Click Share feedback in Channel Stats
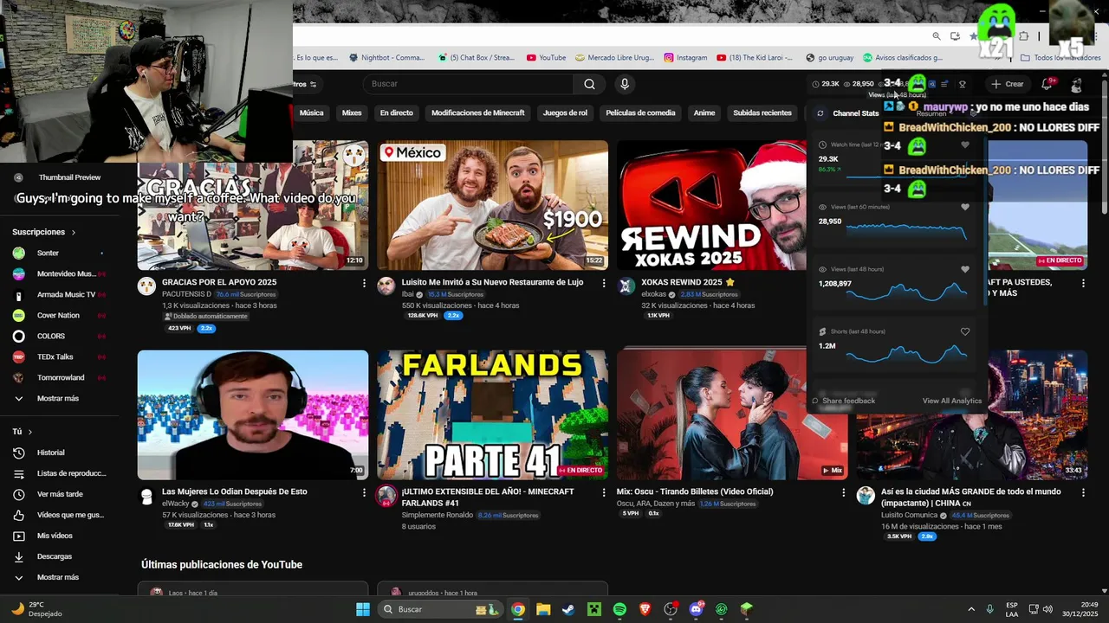This screenshot has height=623, width=1109. 843,401
